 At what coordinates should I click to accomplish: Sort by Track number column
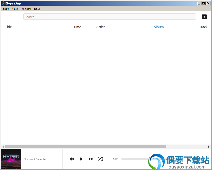(203, 27)
